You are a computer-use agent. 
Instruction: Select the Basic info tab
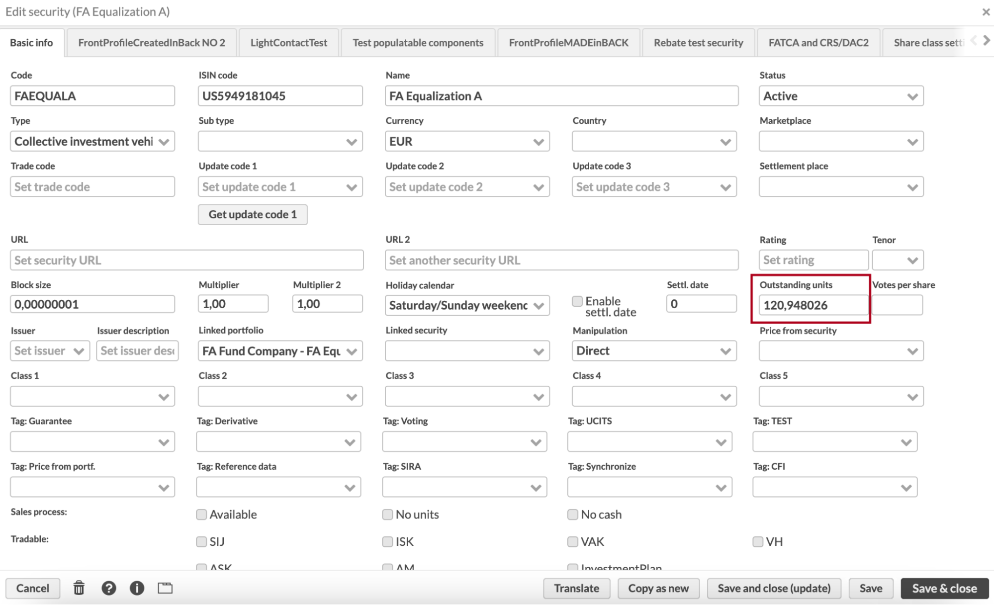coord(31,43)
